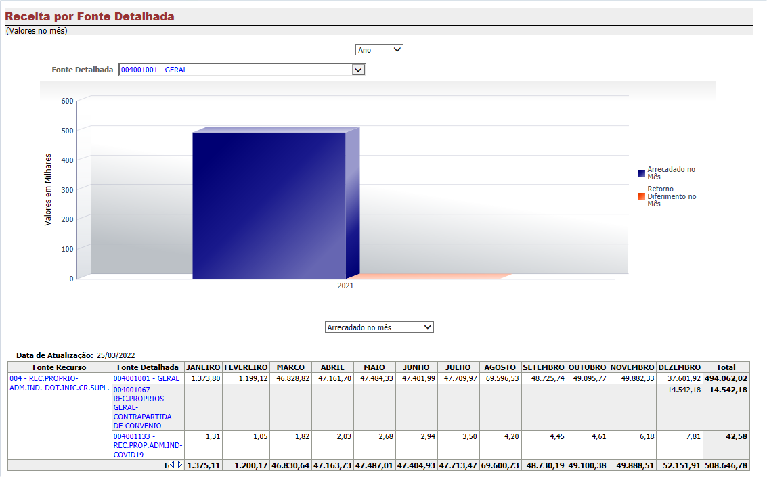The image size is (767, 477).
Task: Click the right arrow in totals row
Action: [x=179, y=465]
